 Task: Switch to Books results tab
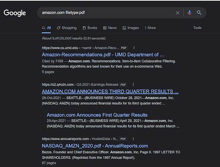90,28
